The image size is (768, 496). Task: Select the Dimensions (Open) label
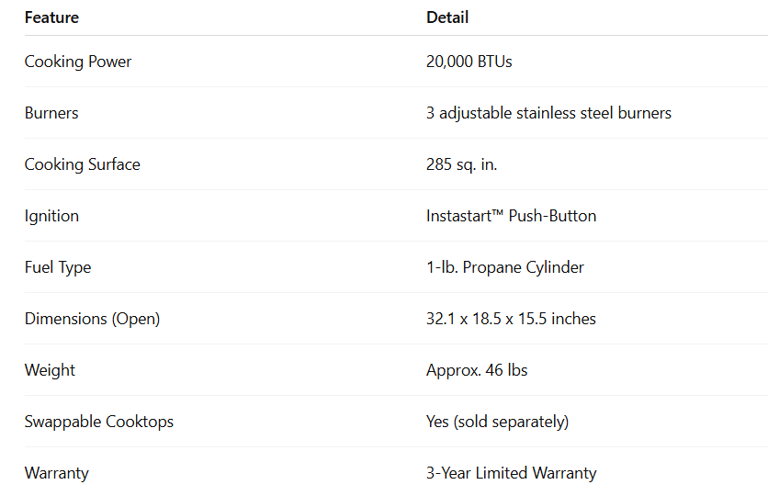[x=92, y=319]
